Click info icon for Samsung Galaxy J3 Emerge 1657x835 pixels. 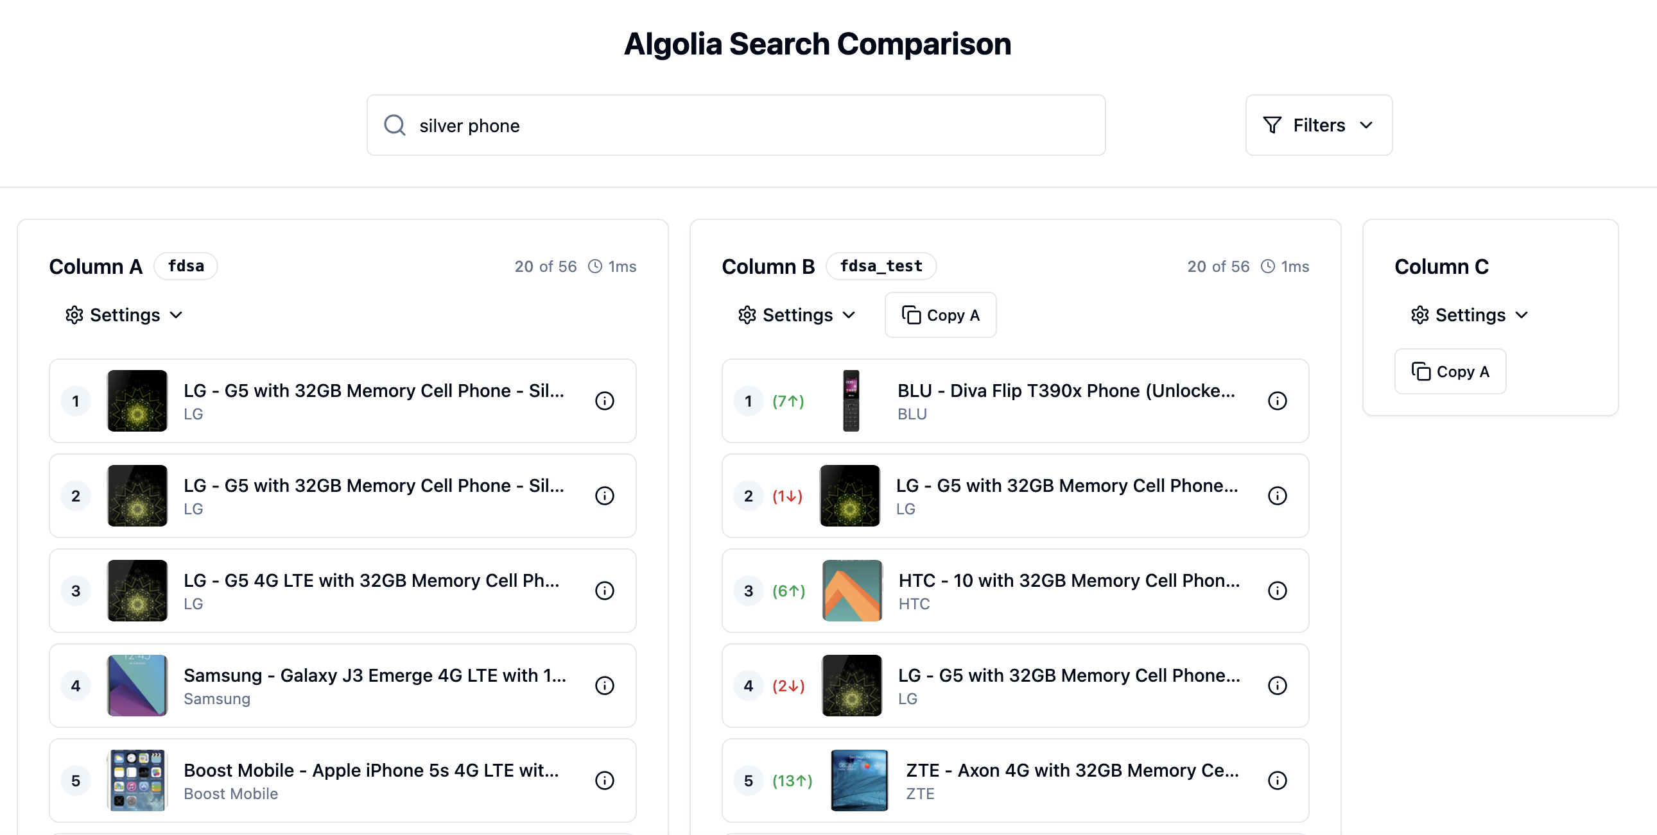click(604, 685)
